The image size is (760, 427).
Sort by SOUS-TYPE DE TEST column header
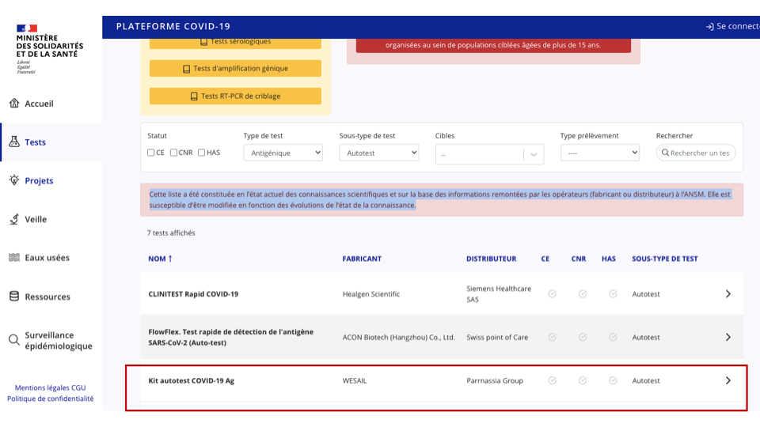point(664,259)
